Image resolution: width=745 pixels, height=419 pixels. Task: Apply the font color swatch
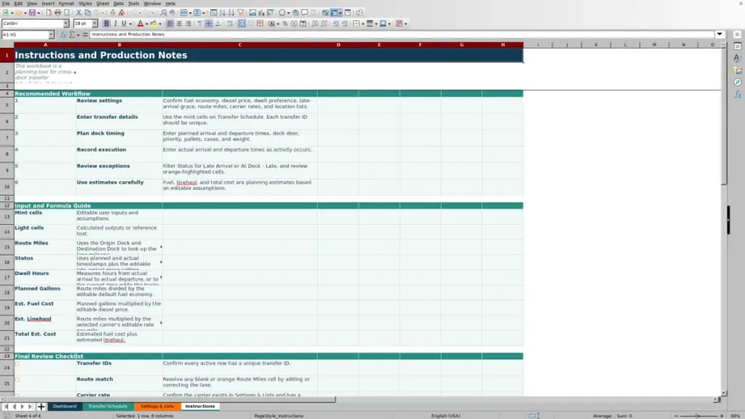[x=140, y=23]
